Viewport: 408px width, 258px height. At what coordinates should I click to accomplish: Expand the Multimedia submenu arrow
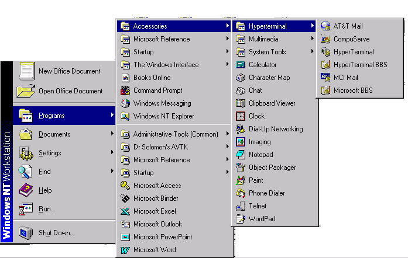click(312, 39)
